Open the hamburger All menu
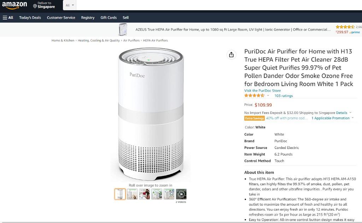362x223 pixels. pos(8,18)
